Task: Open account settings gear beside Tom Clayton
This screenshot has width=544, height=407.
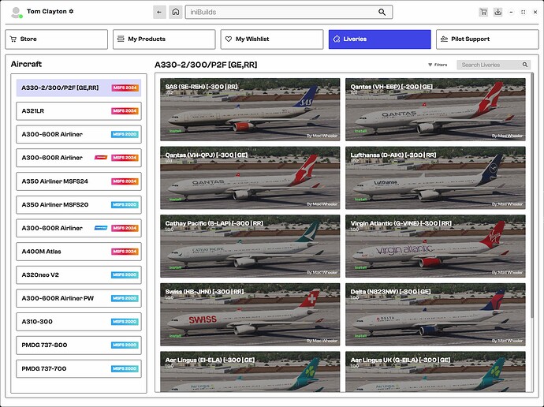Action: [71, 12]
